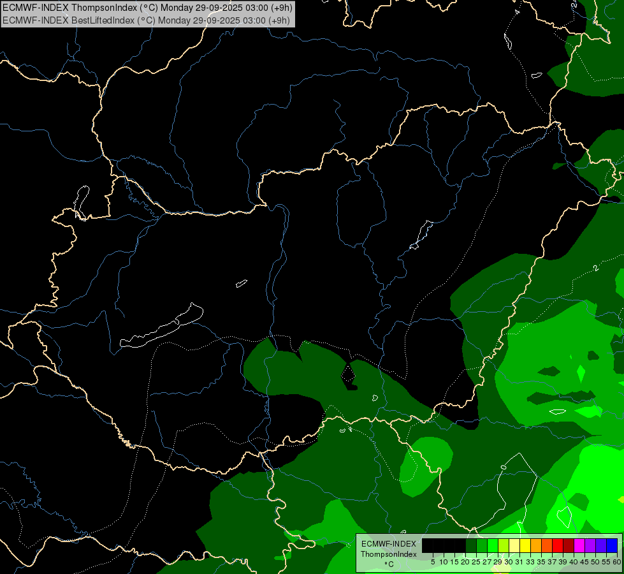
Task: Select the pale yellow 30–31 legend swatch
Action: coord(514,545)
